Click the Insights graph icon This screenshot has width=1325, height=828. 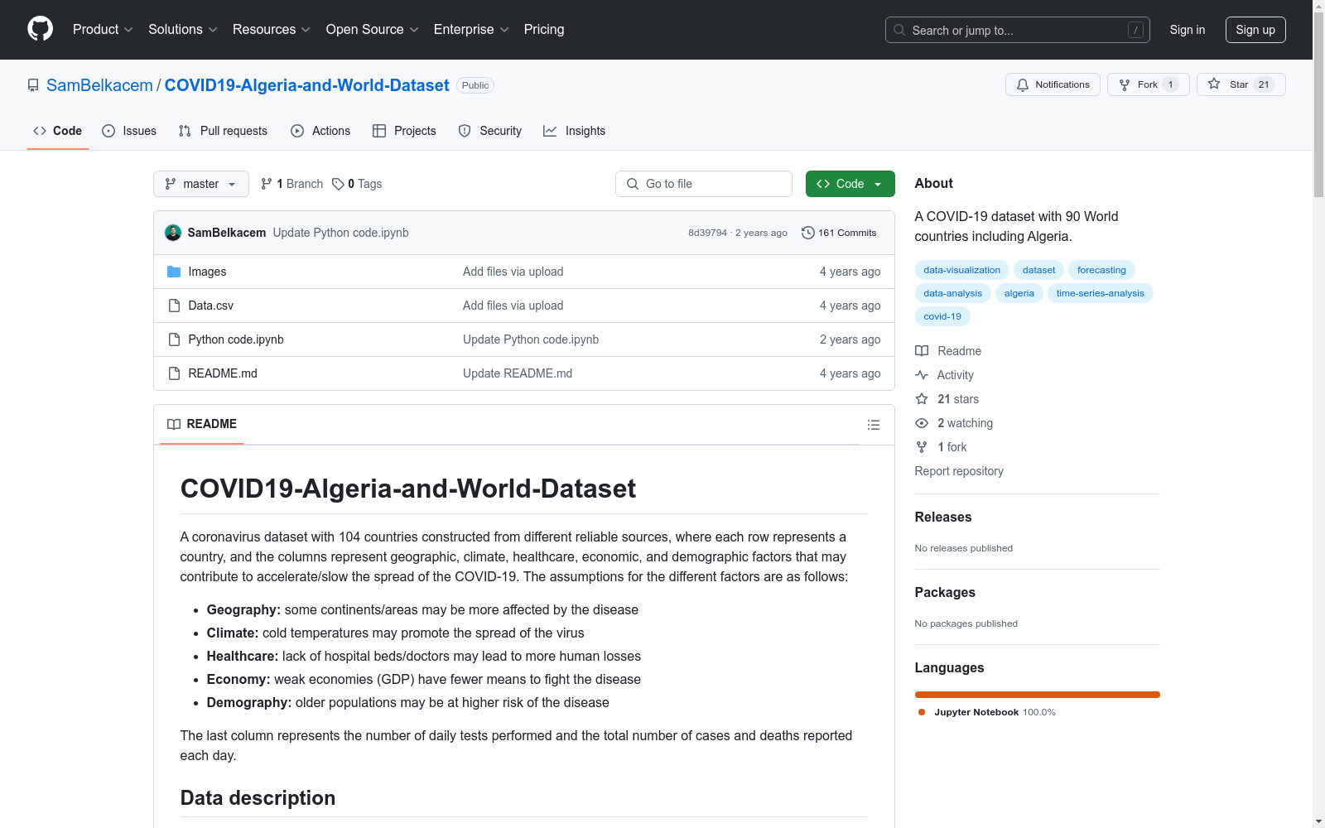click(550, 131)
